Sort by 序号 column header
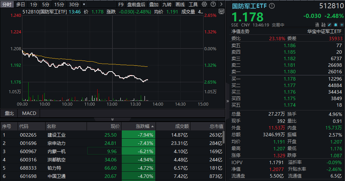The height and width of the screenshot is (181, 345). tap(6, 126)
